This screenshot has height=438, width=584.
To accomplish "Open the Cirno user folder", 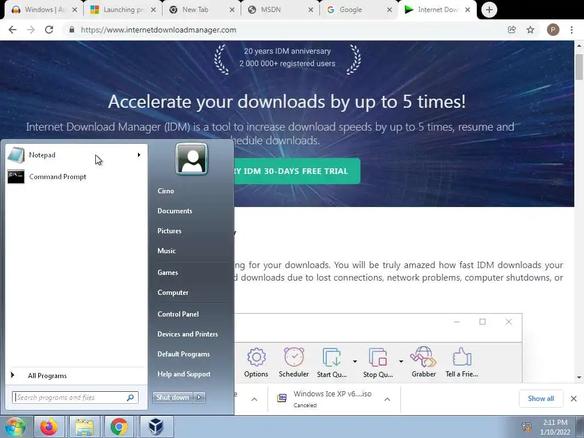I will point(166,190).
